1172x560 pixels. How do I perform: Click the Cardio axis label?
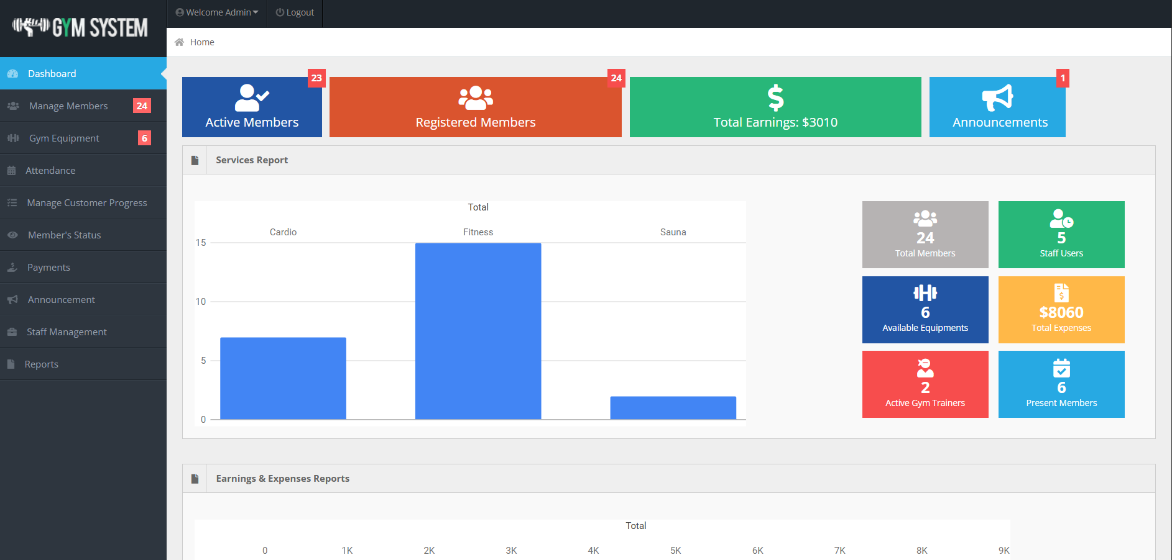[283, 232]
